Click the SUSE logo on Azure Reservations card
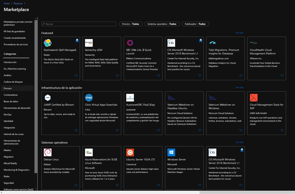Image resolution: width=295 pixels, height=194 pixels. click(x=89, y=152)
